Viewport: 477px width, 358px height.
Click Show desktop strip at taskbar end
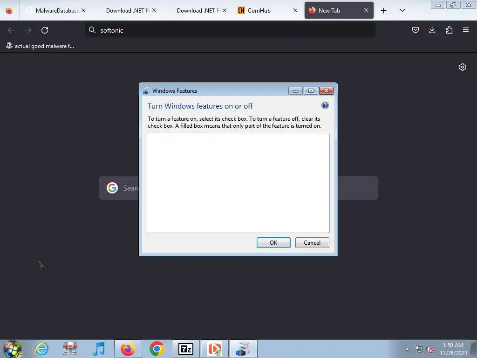click(474, 349)
